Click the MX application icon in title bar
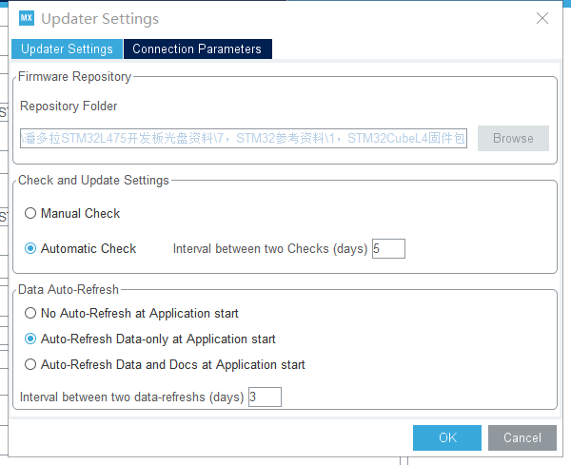Screen dimensions: 571x465 coord(27,18)
